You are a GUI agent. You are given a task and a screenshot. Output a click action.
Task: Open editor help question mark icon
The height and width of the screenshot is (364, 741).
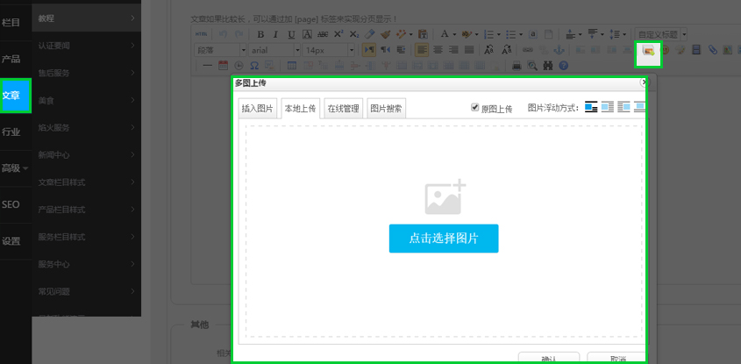[x=563, y=66]
